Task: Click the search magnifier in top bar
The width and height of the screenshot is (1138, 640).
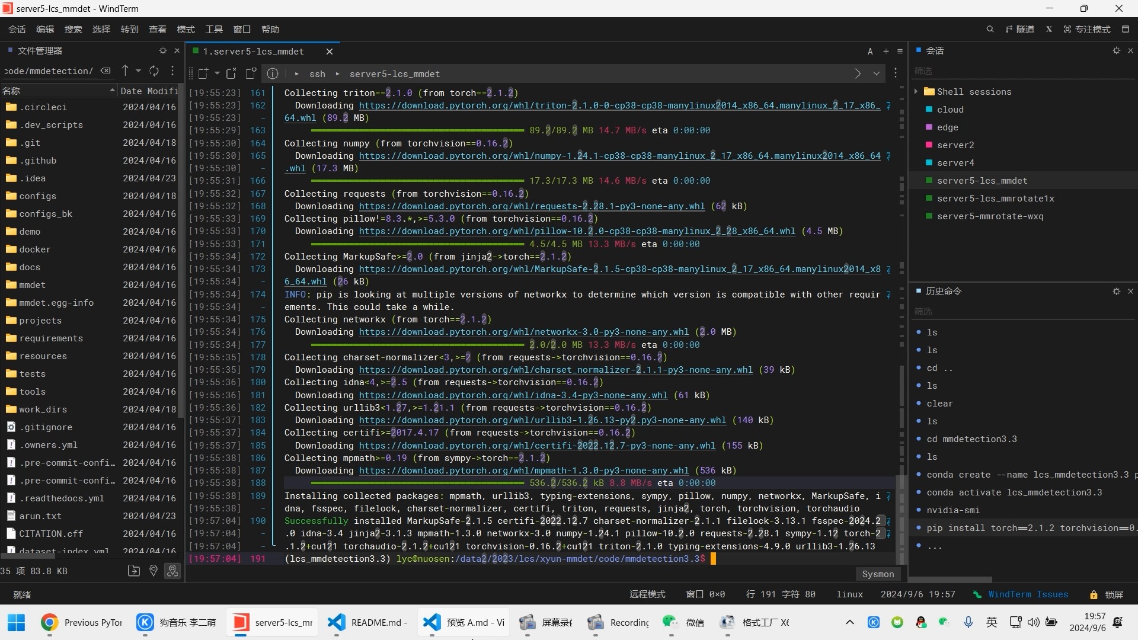Action: (990, 29)
